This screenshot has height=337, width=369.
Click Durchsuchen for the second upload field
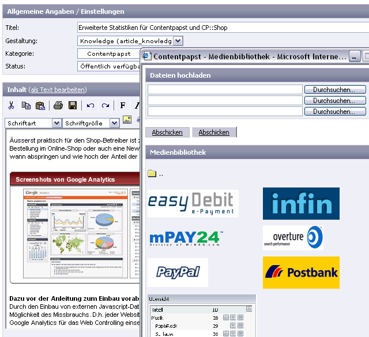click(x=335, y=101)
